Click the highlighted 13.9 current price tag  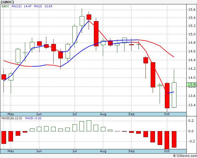(191, 84)
